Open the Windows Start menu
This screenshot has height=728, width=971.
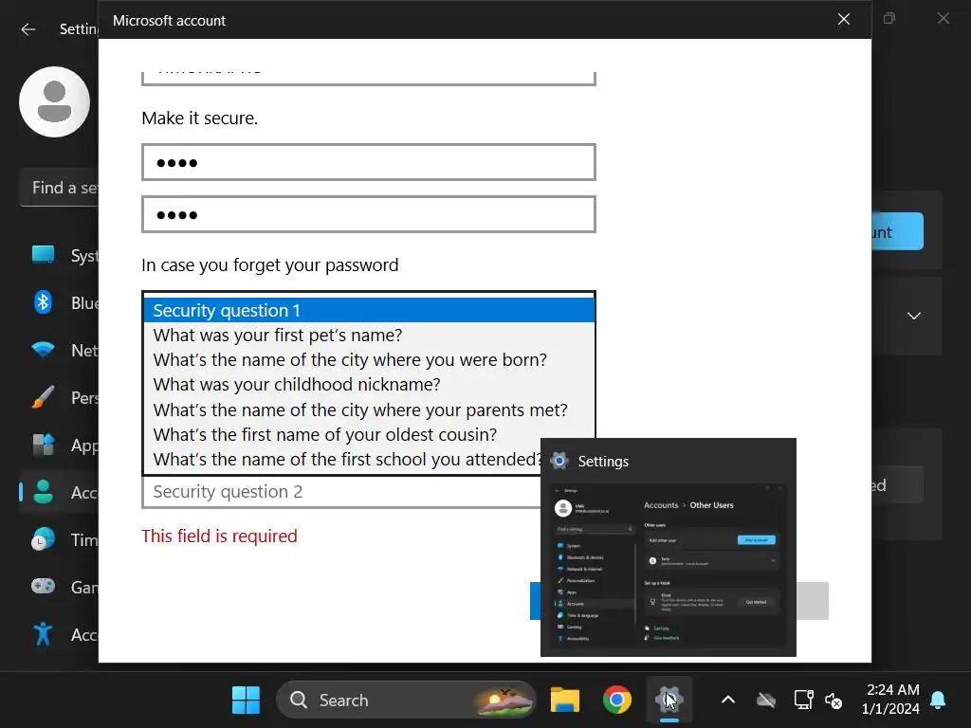click(246, 701)
